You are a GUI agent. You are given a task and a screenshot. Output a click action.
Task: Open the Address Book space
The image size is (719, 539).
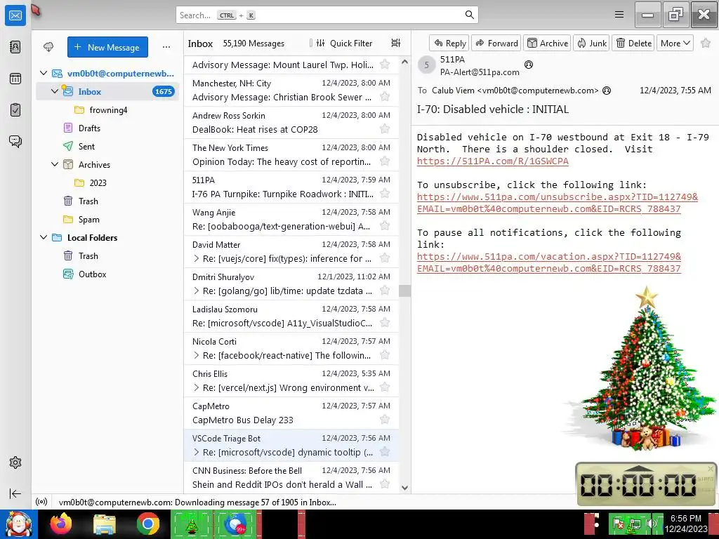15,47
